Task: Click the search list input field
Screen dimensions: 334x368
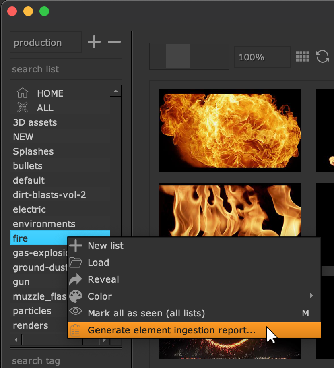Action: (66, 69)
